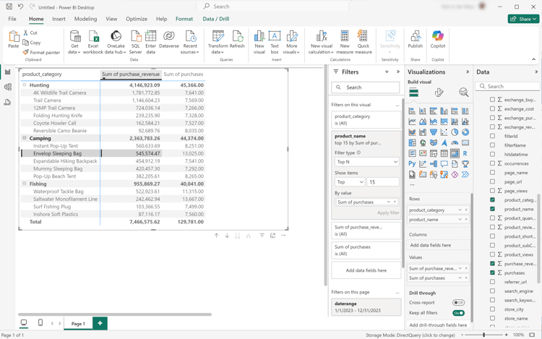Open the Show items Top dropdown

(x=350, y=182)
